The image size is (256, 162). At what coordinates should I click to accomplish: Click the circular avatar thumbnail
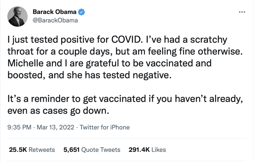(17, 16)
